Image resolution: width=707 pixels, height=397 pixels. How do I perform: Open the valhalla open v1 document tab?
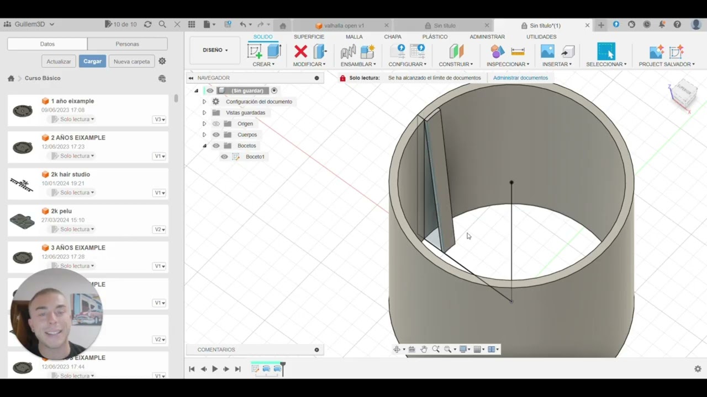pyautogui.click(x=344, y=25)
